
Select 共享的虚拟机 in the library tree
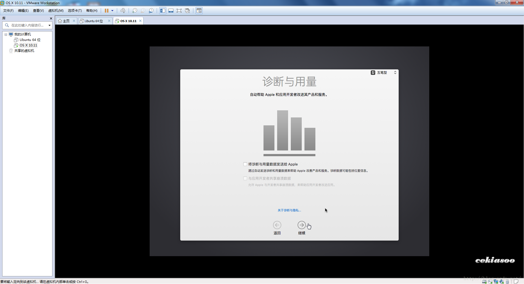tap(24, 51)
